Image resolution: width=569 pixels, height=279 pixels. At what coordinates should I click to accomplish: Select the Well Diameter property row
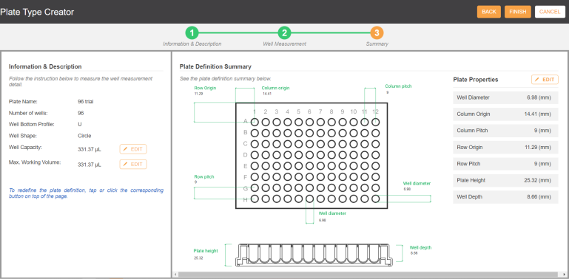tap(505, 97)
